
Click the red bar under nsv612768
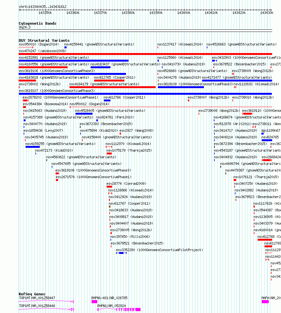click(x=265, y=240)
